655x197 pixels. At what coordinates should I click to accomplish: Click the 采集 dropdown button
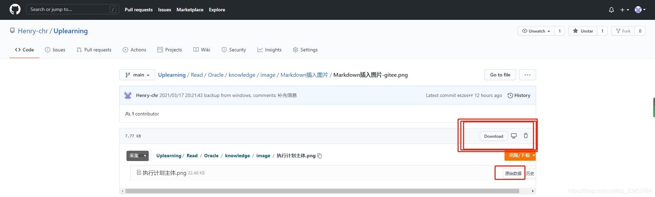(137, 156)
